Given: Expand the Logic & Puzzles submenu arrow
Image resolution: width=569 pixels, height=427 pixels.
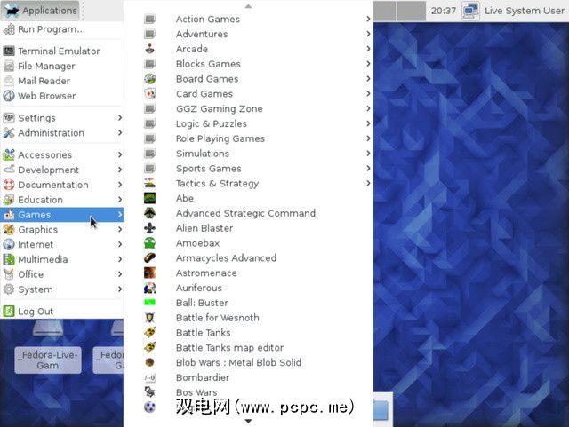Looking at the screenshot, I should point(368,123).
